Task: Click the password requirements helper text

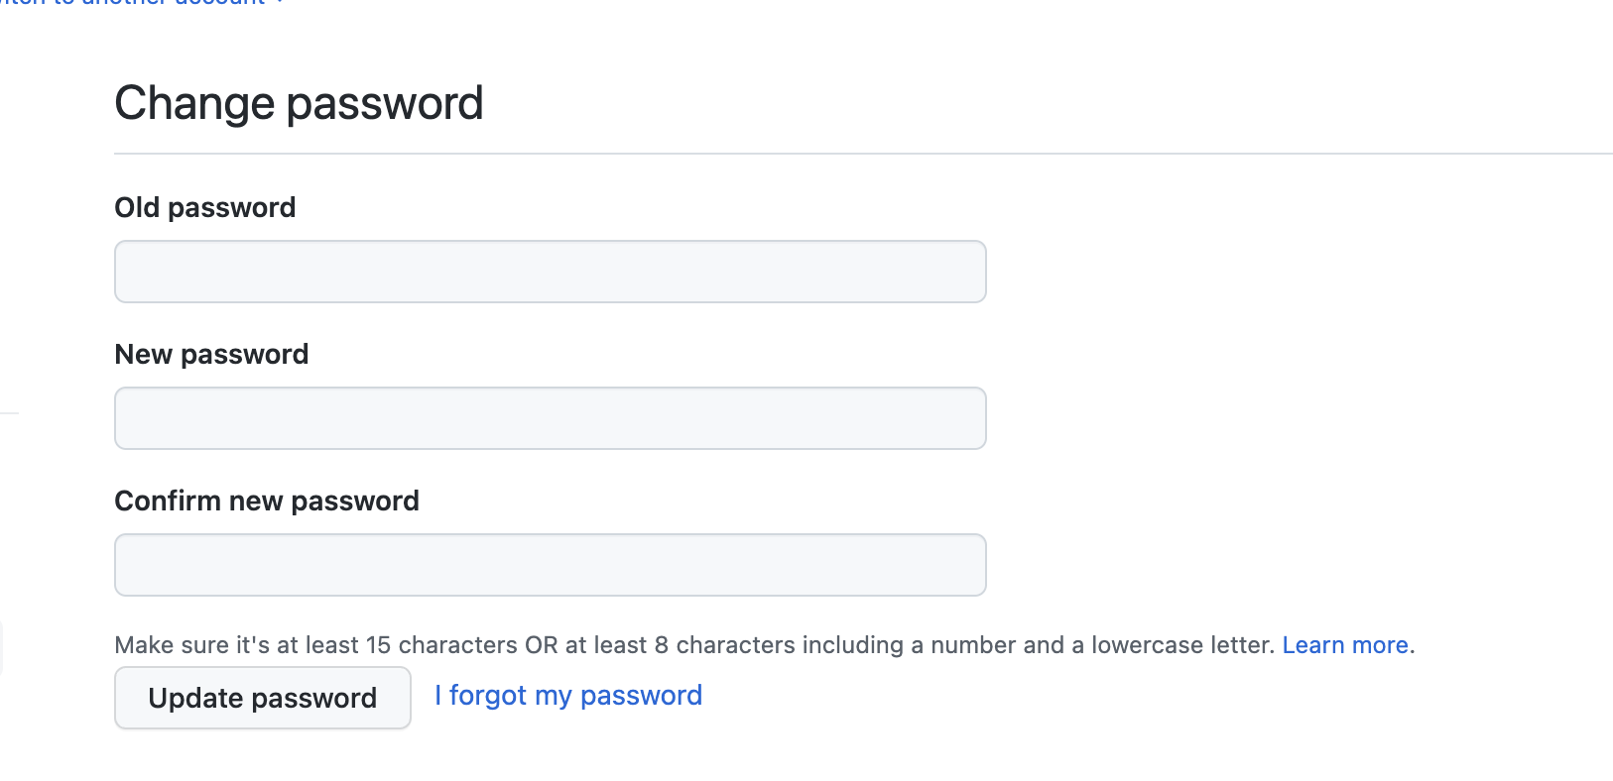Action: (x=694, y=644)
